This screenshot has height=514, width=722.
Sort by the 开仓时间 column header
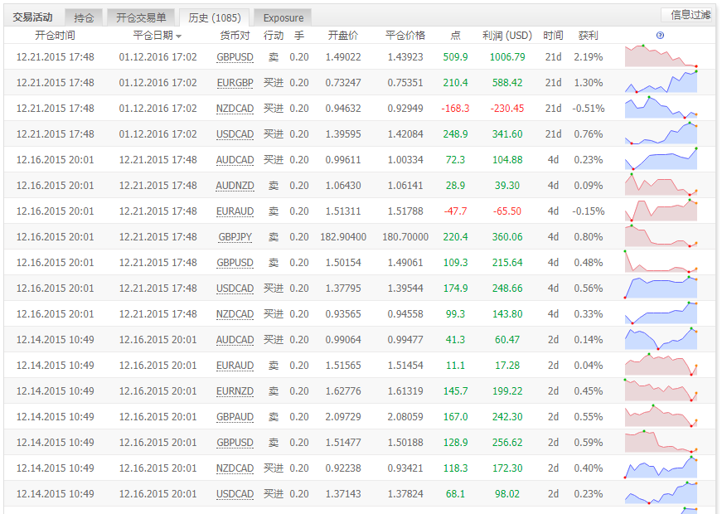point(55,36)
